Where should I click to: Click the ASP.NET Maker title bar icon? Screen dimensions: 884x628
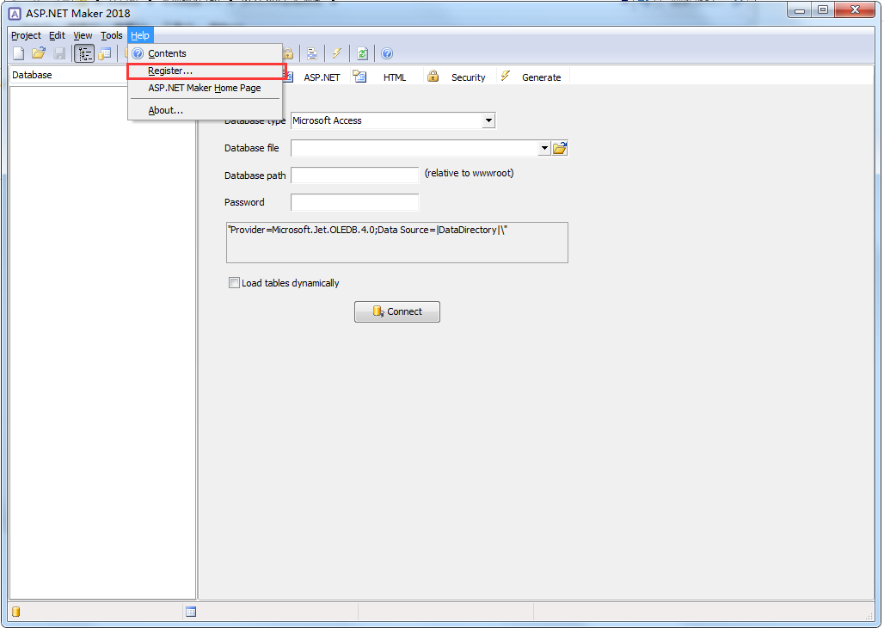[15, 13]
